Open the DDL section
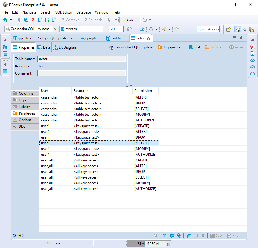Screen dimensions: 258x248 pos(25,127)
